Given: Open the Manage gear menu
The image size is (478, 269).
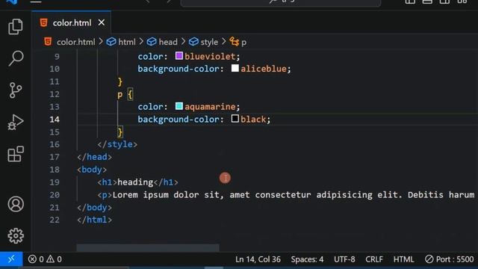Looking at the screenshot, I should [x=16, y=236].
